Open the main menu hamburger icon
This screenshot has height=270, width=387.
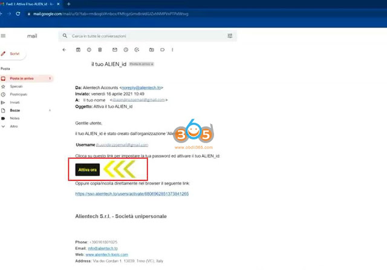(3, 36)
